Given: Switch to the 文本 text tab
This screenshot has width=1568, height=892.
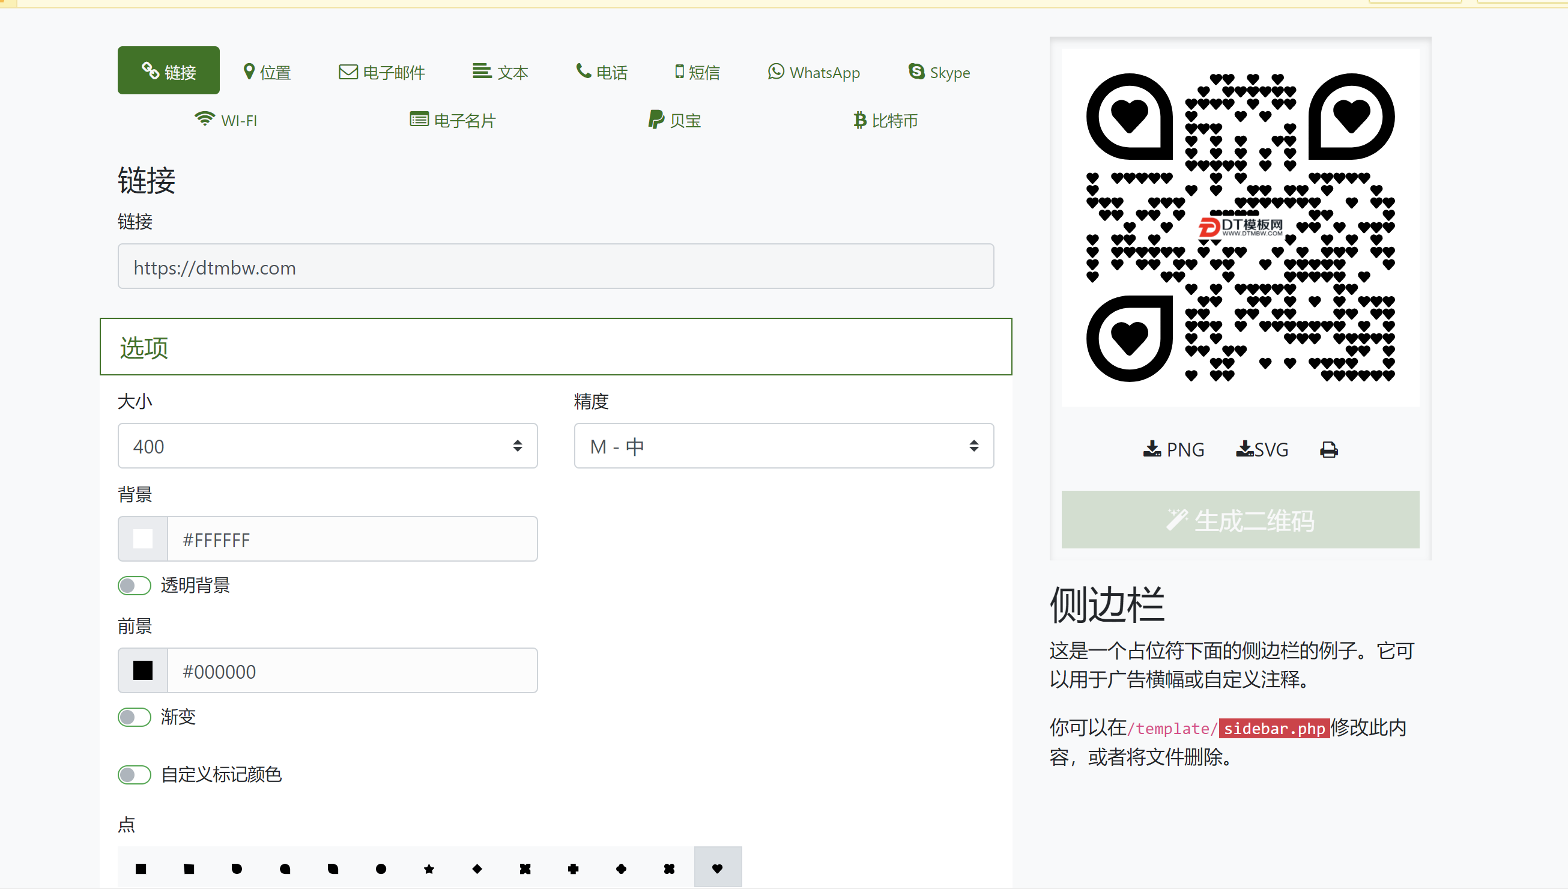Looking at the screenshot, I should click(500, 72).
